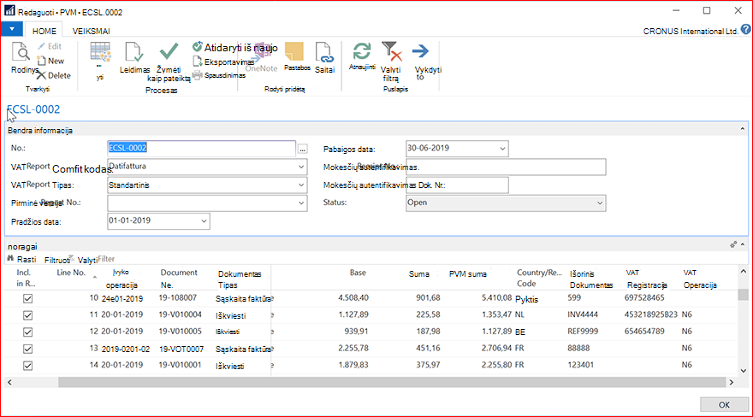
Task: Click the app icon in title bar
Action: coord(9,10)
